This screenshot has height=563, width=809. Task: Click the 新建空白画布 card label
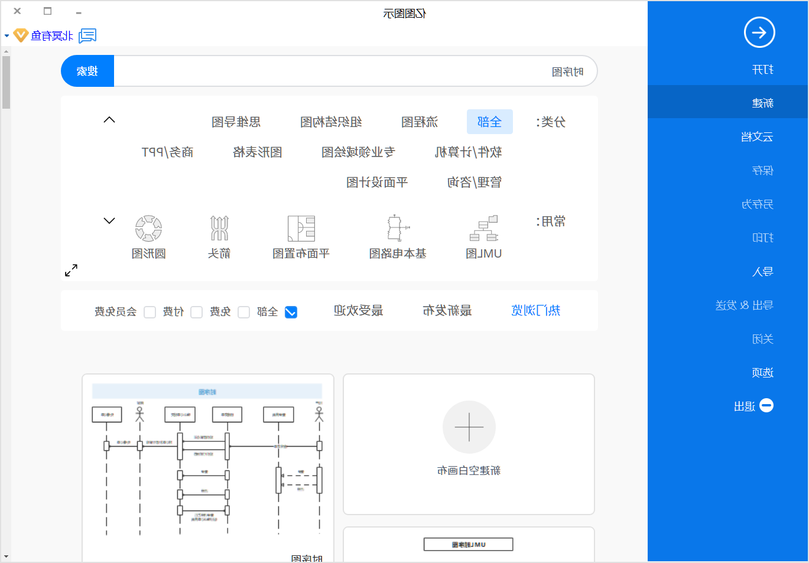pyautogui.click(x=469, y=470)
